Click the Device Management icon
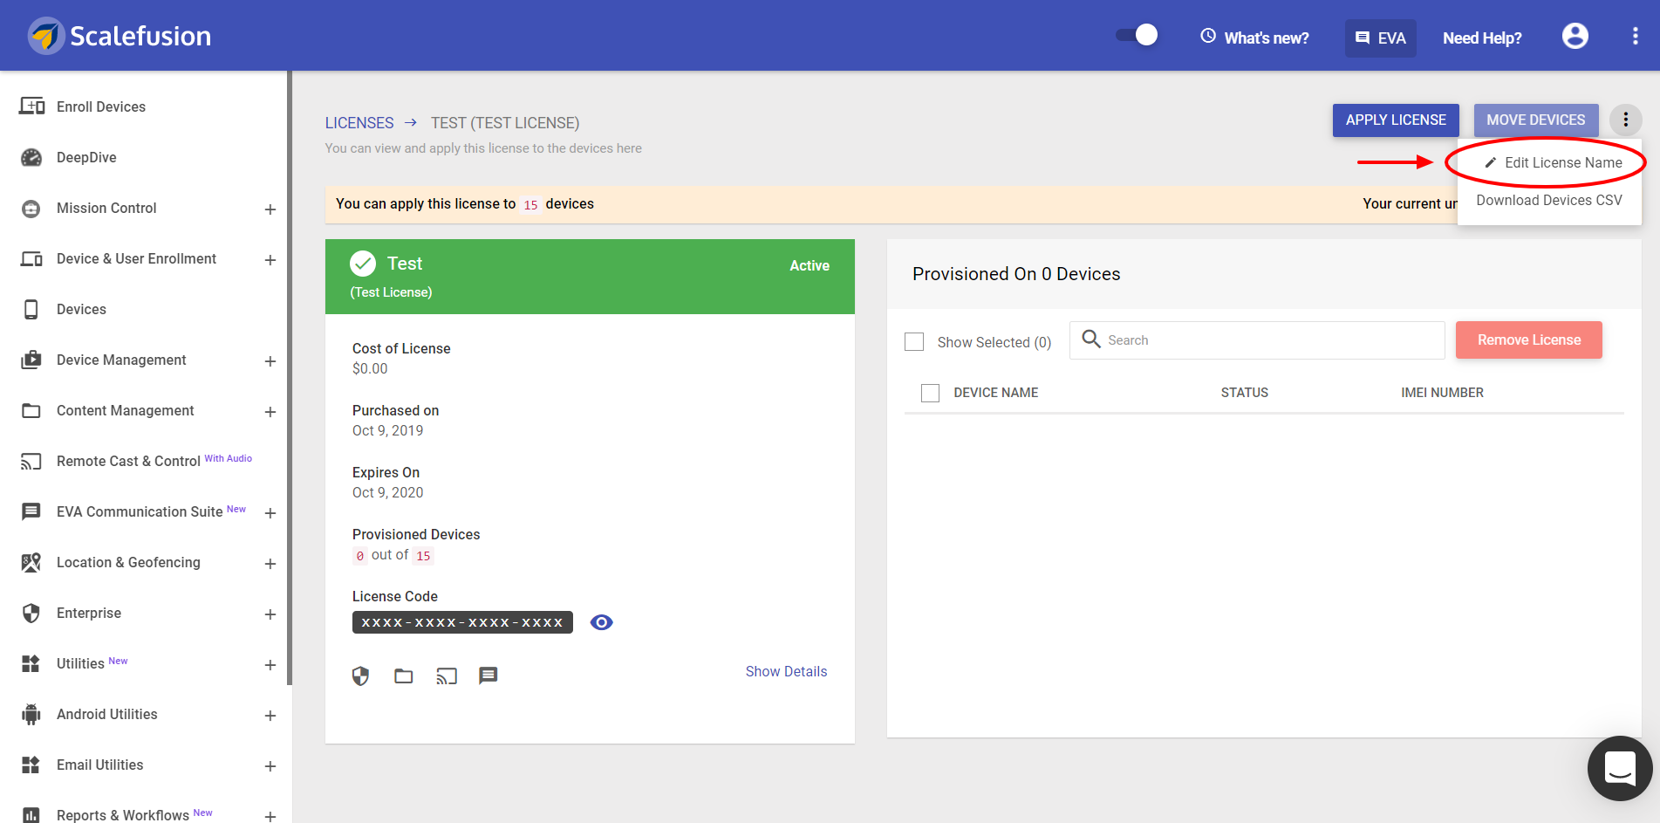This screenshot has height=823, width=1660. point(31,360)
